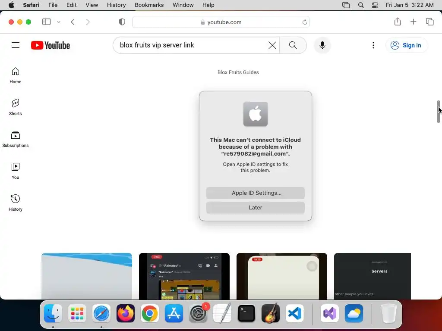
Task: Open Shorts in sidebar
Action: 16,107
